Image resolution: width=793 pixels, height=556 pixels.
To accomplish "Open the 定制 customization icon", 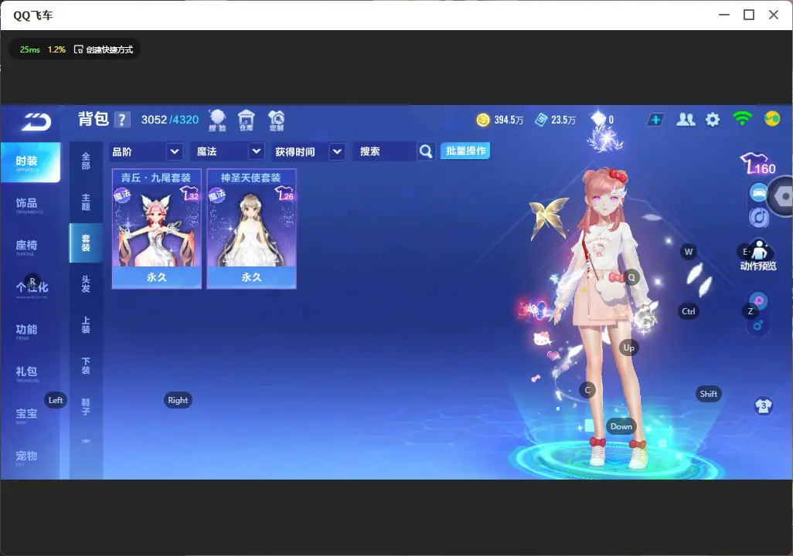I will pyautogui.click(x=276, y=120).
